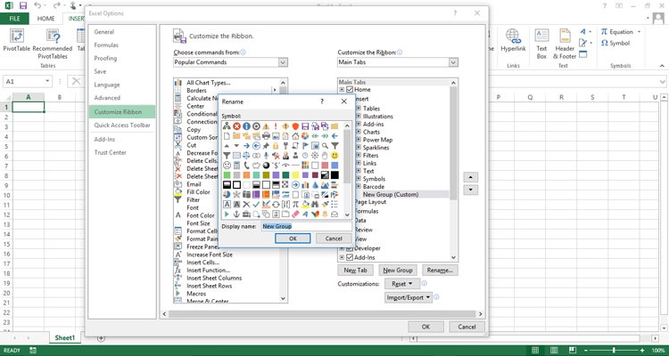
Task: Click the zoom slider in the status bar
Action: [x=614, y=351]
